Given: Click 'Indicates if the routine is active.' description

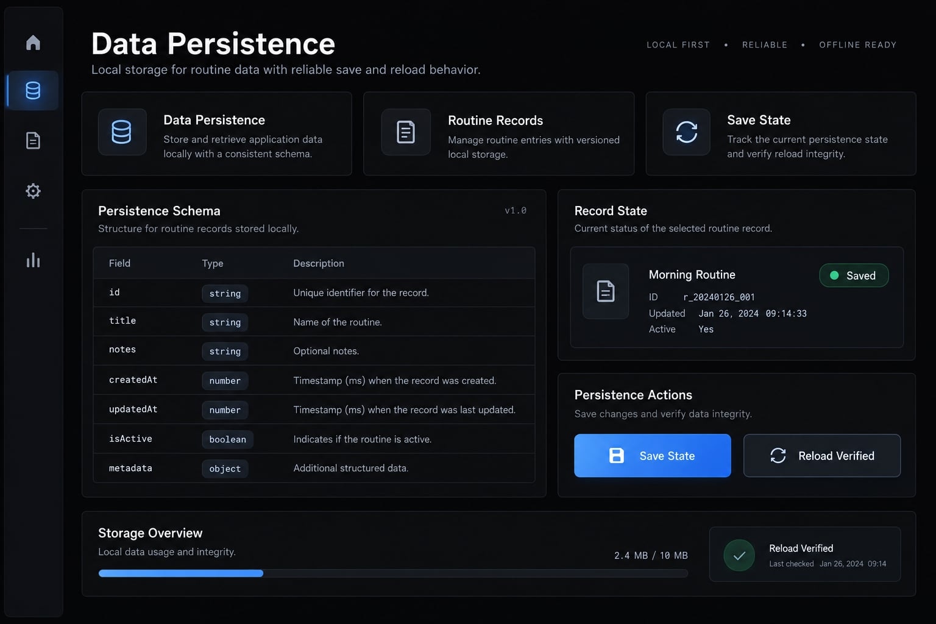Looking at the screenshot, I should pos(363,439).
